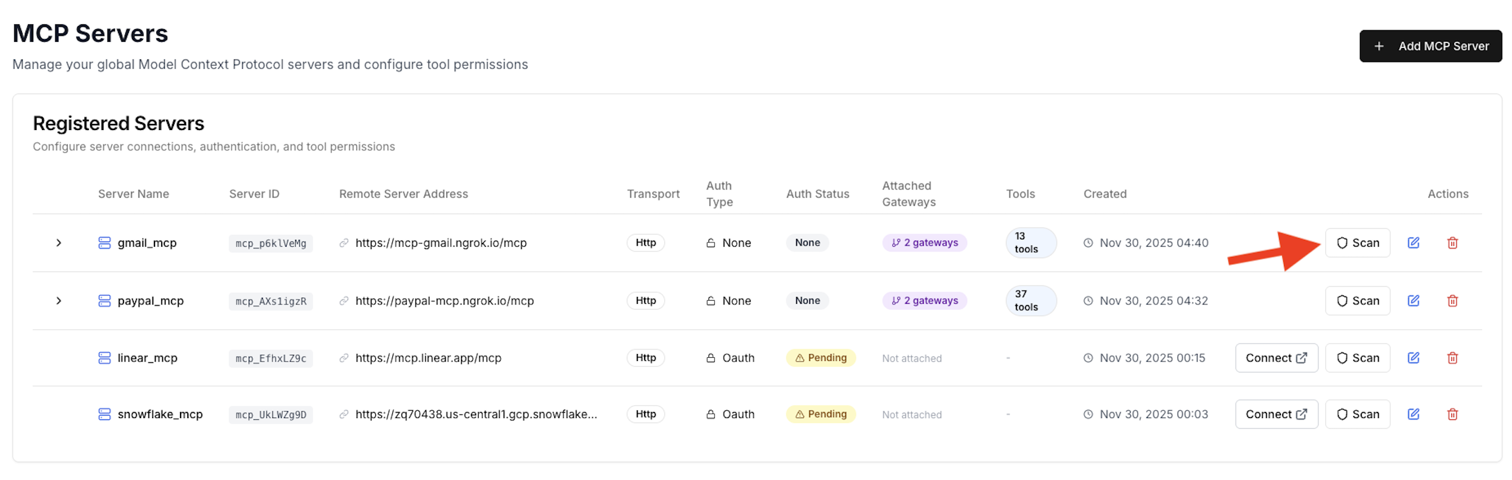Click the lock icon in linear_mcp Oauth cell
1512x480 pixels.
[x=710, y=358]
